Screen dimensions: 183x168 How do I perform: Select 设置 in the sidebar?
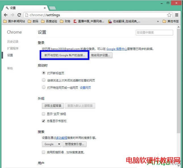[x=10, y=55]
